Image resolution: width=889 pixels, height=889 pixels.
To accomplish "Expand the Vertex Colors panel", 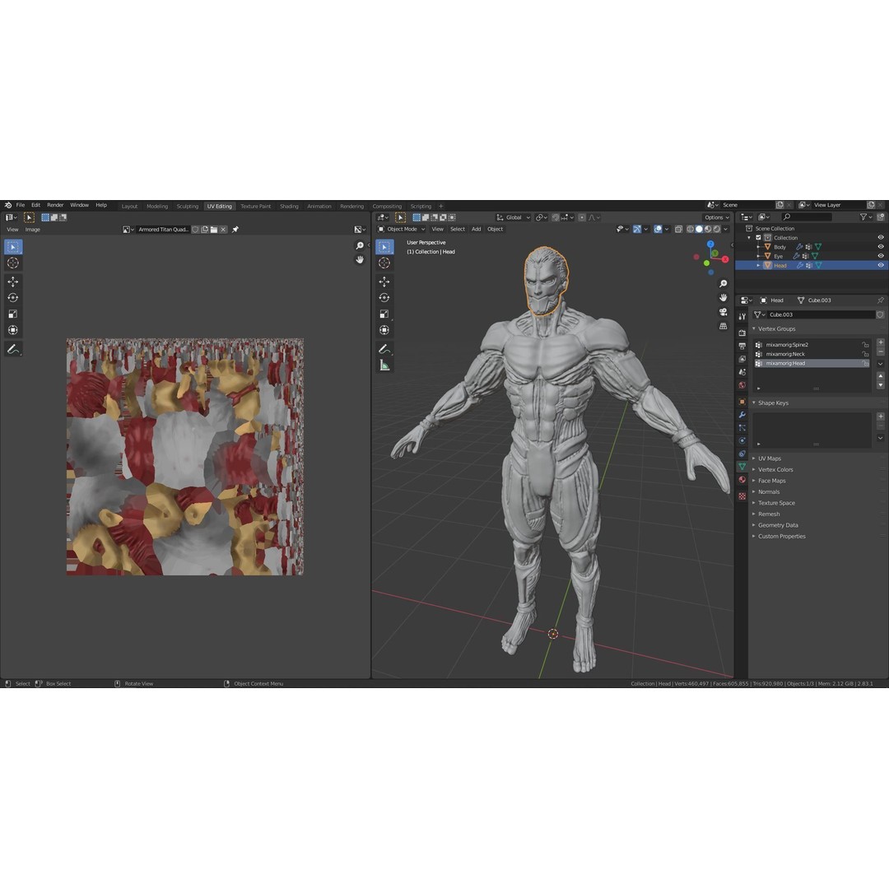I will (x=753, y=469).
